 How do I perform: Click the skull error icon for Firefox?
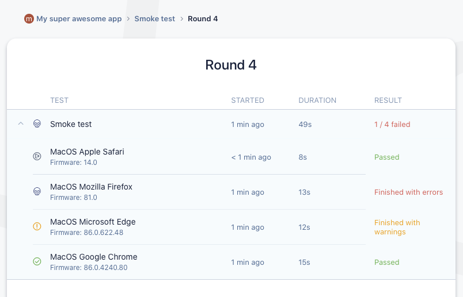(x=37, y=191)
